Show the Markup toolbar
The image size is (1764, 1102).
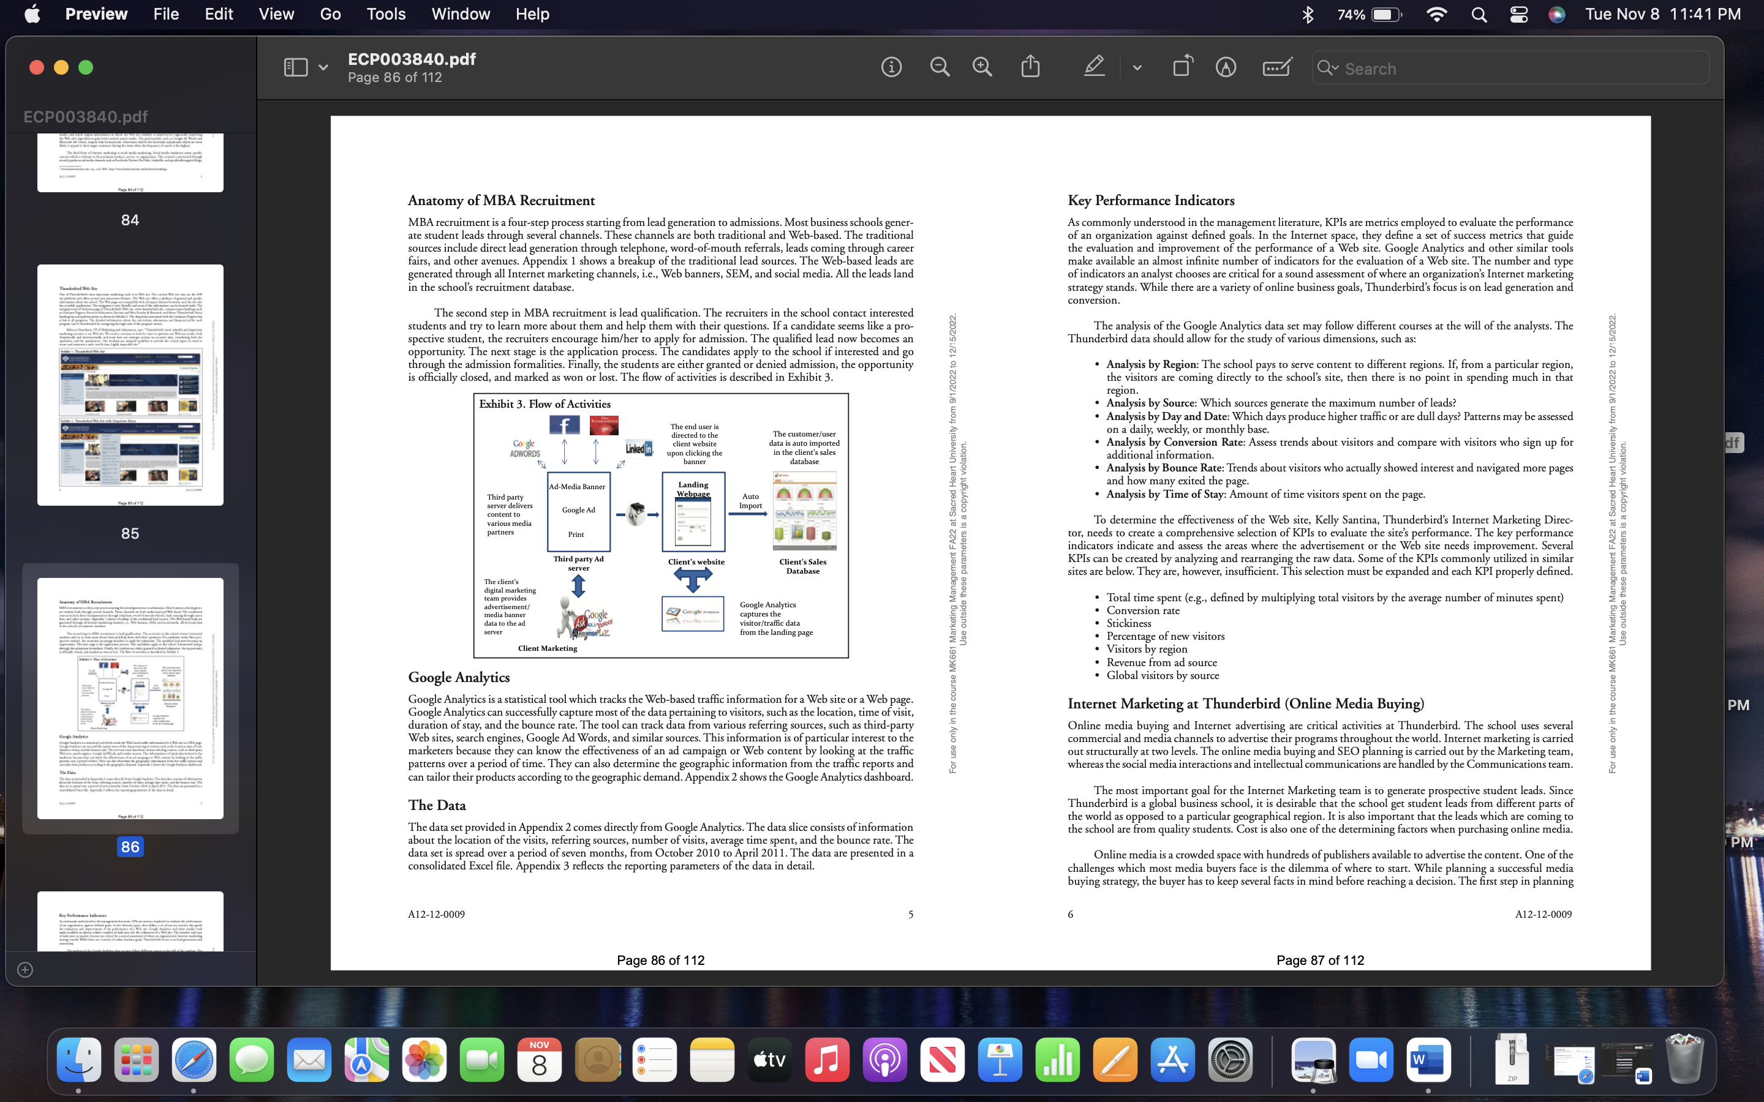click(1226, 68)
